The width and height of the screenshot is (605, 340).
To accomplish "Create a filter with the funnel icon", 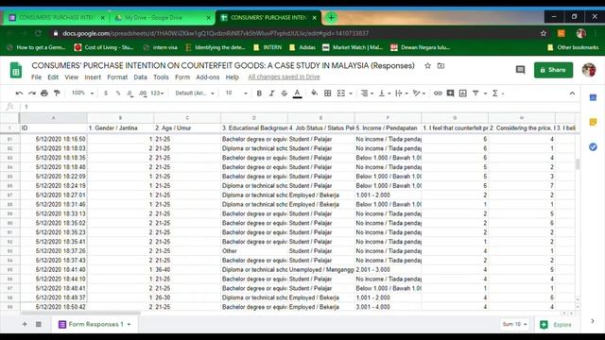I will (x=475, y=93).
